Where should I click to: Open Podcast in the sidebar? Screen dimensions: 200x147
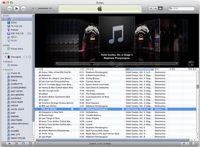coord(17,30)
